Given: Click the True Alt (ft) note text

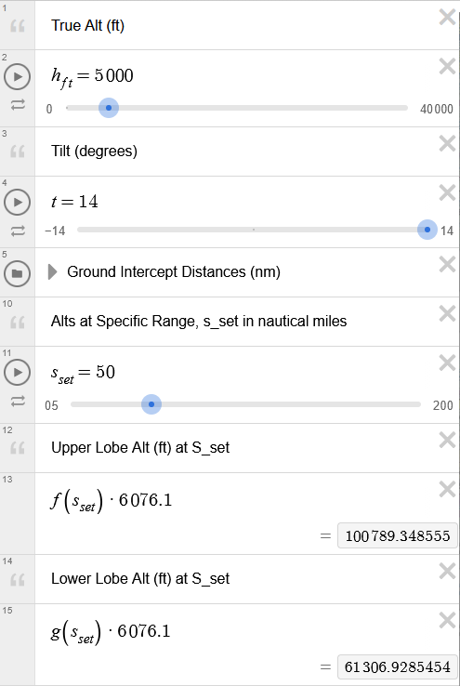Looking at the screenshot, I should (x=88, y=25).
